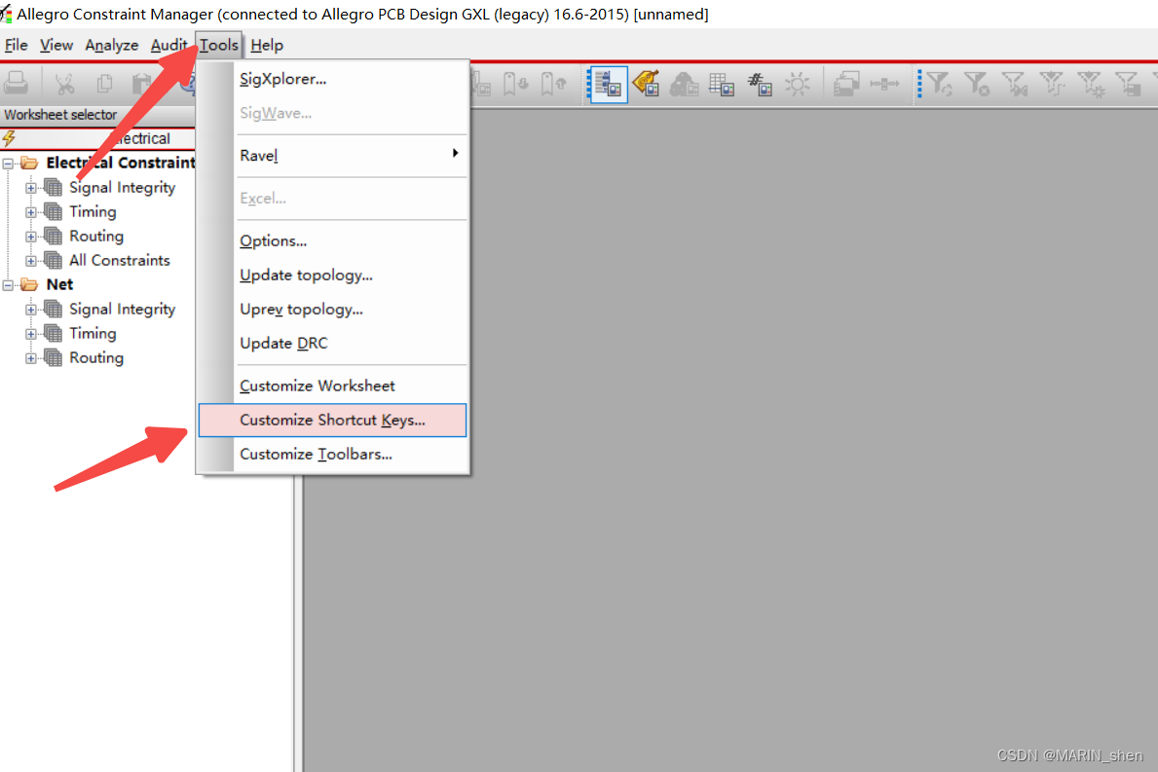Image resolution: width=1158 pixels, height=772 pixels.
Task: Click the Print toolbar icon
Action: click(x=16, y=83)
